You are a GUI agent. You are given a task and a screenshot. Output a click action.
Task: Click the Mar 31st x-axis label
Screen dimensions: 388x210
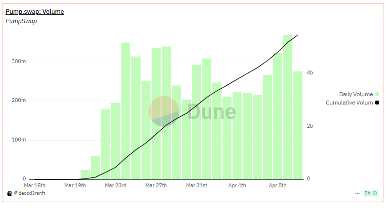196,186
